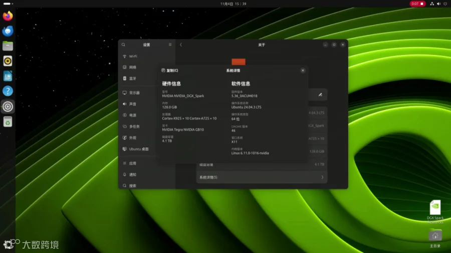Click the clock 11月4日 15:39

[x=233, y=3]
